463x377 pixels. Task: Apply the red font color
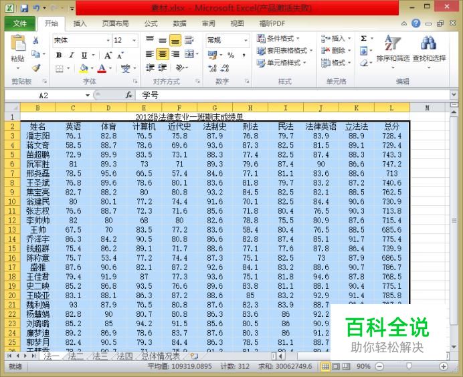tap(102, 68)
